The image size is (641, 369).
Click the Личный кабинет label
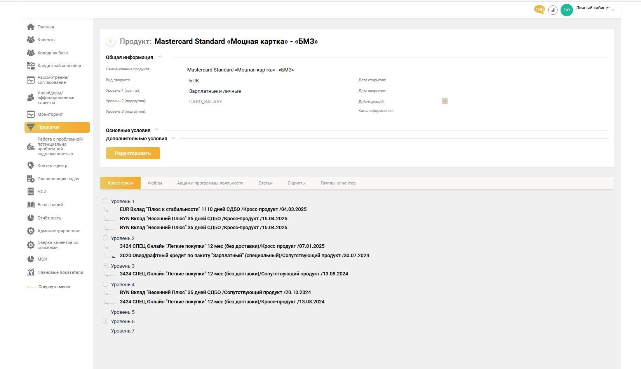[593, 8]
